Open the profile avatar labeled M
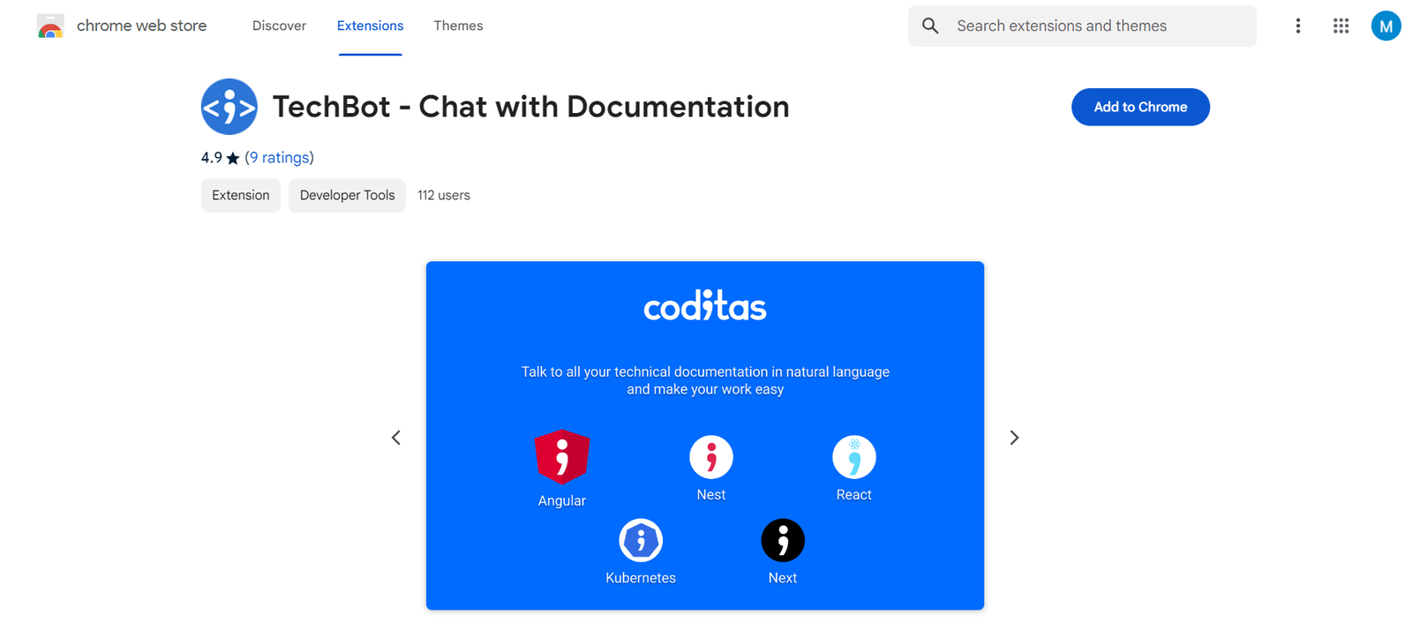1412x638 pixels. click(1386, 26)
